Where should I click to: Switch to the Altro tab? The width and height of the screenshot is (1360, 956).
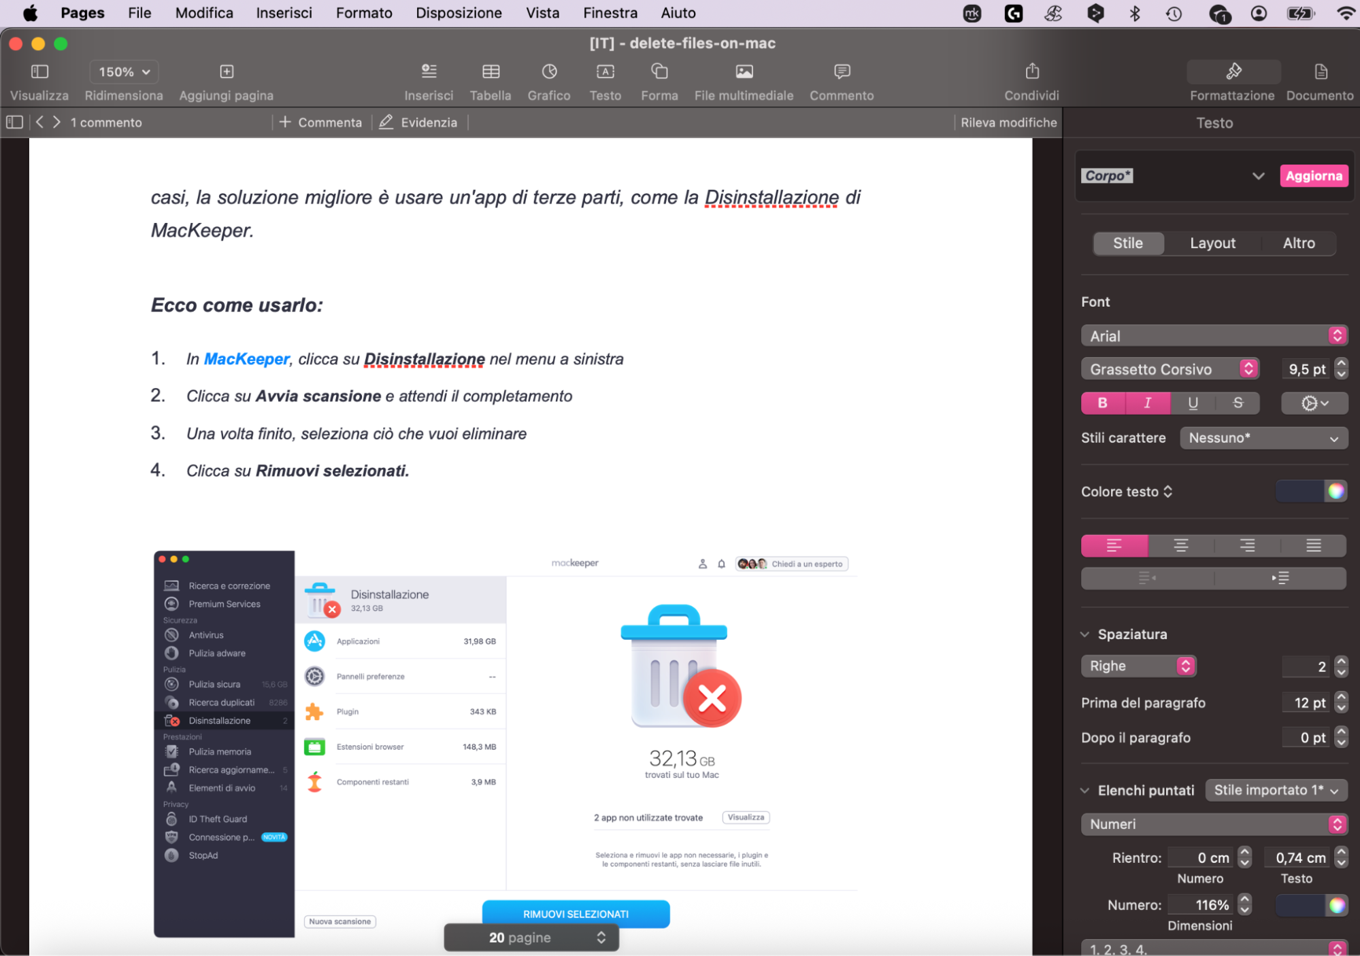[x=1299, y=243]
